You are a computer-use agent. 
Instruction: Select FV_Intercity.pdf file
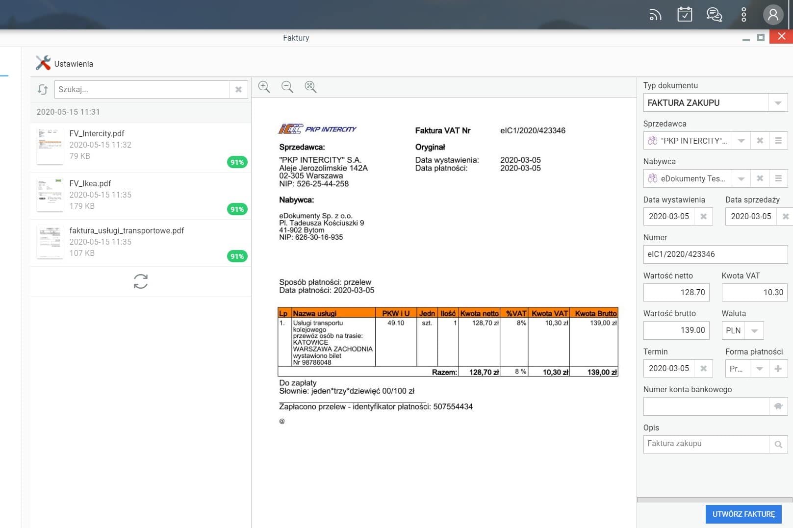[141, 147]
